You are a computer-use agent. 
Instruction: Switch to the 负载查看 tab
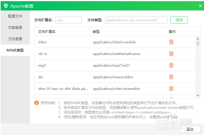pos(15,27)
